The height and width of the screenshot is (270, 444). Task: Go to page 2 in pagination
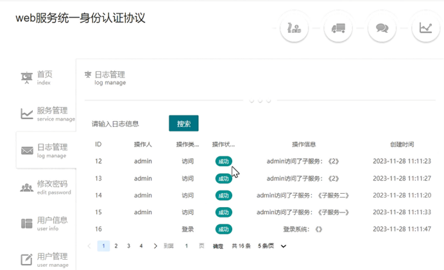point(116,246)
